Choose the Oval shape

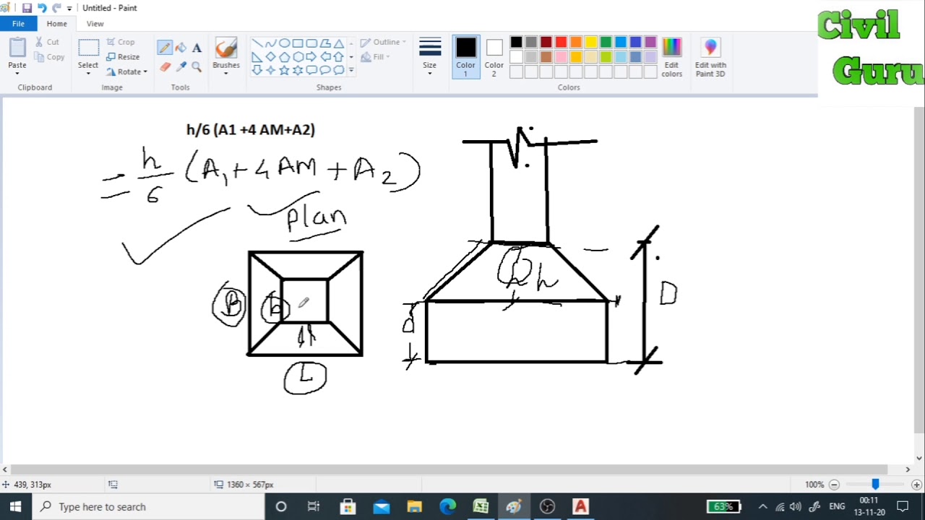tap(284, 43)
